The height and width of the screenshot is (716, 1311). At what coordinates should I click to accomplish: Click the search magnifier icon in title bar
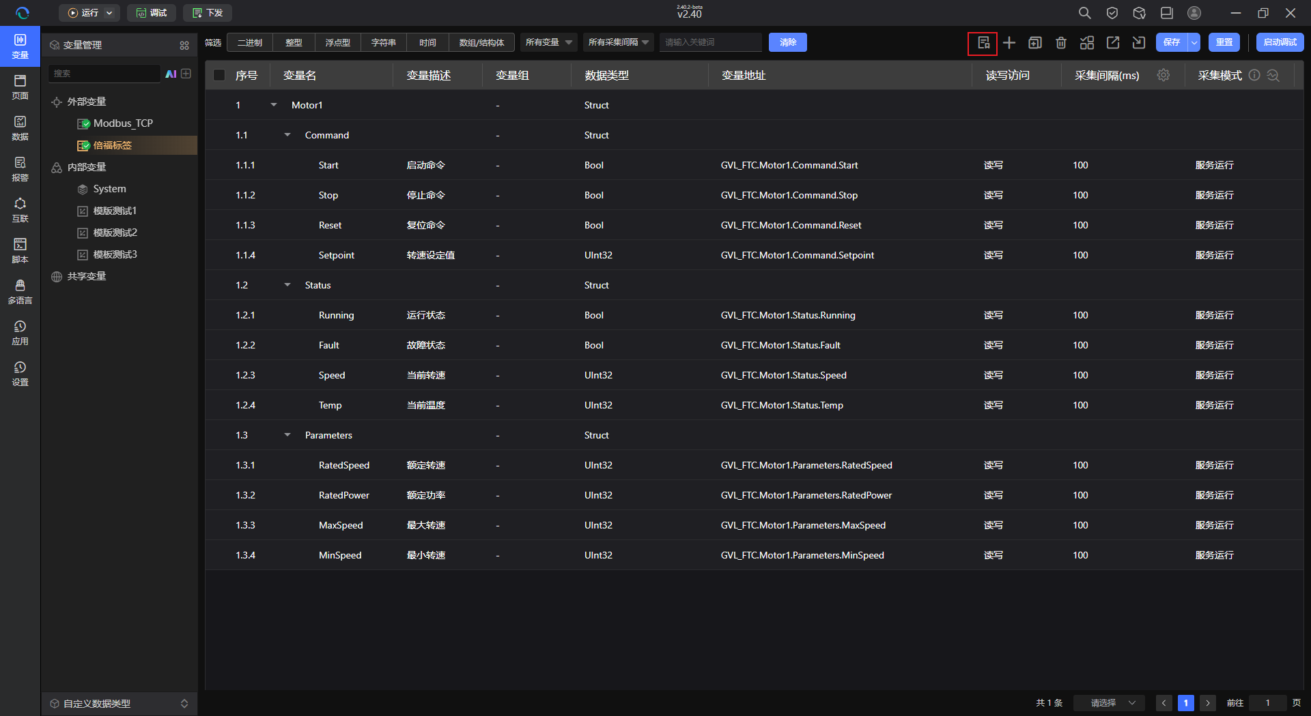(1084, 13)
